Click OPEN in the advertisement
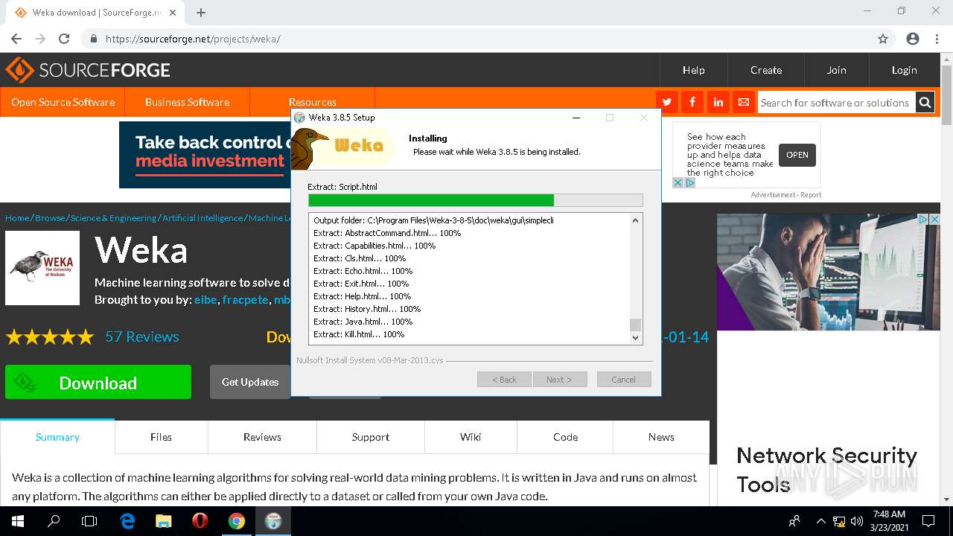Viewport: 953px width, 536px height. 797,155
